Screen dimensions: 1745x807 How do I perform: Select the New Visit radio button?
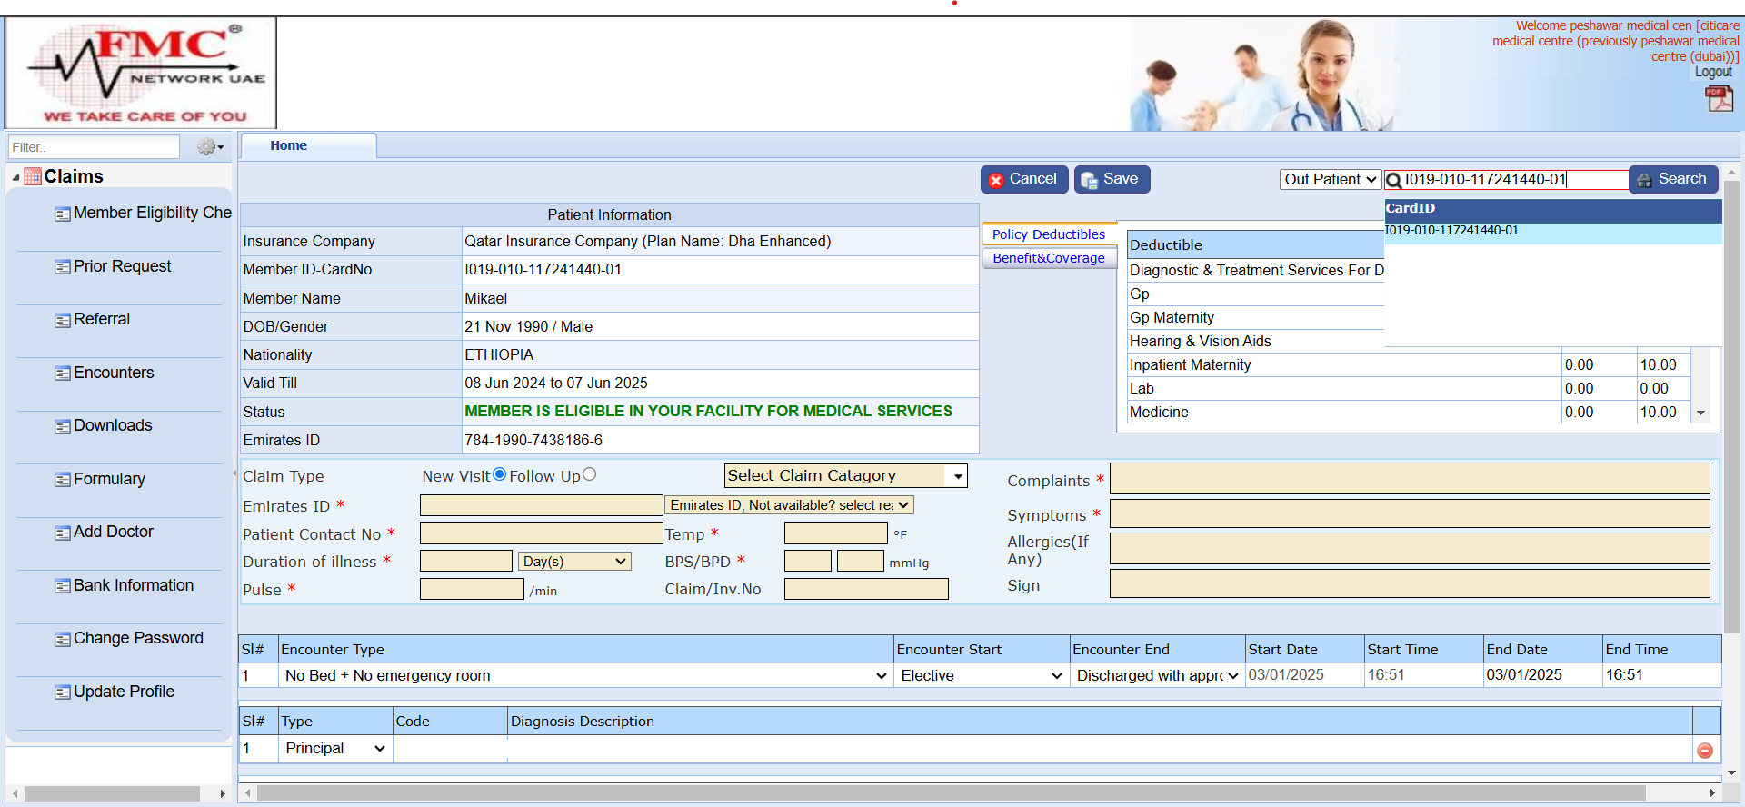pyautogui.click(x=499, y=474)
